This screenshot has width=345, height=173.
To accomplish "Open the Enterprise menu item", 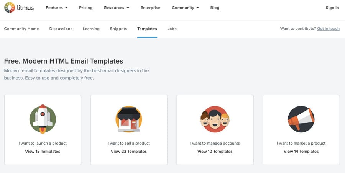I will (x=150, y=8).
